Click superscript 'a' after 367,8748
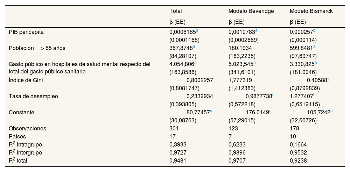Viewport: 350px width, 172px height. 194,46
